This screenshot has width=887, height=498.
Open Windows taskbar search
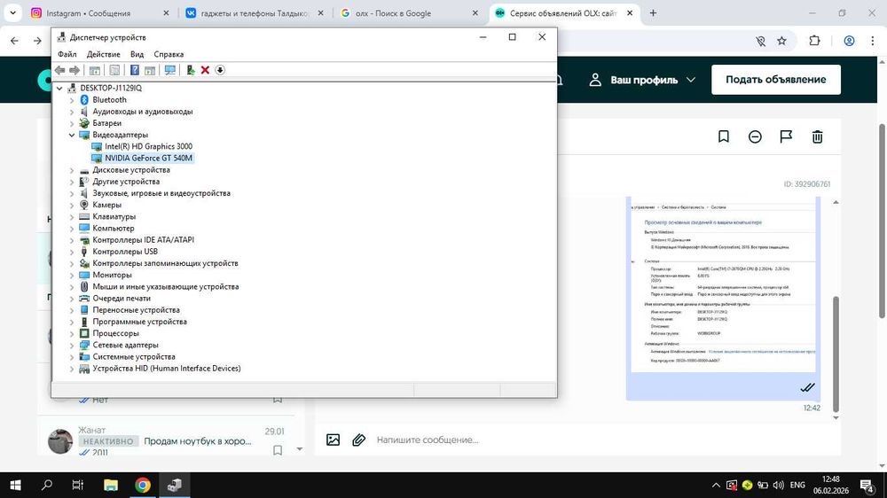coord(47,485)
